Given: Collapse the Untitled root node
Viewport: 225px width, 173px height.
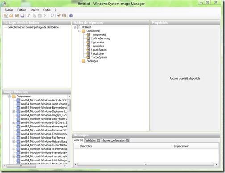Looking at the screenshot, I should pyautogui.click(x=75, y=27).
